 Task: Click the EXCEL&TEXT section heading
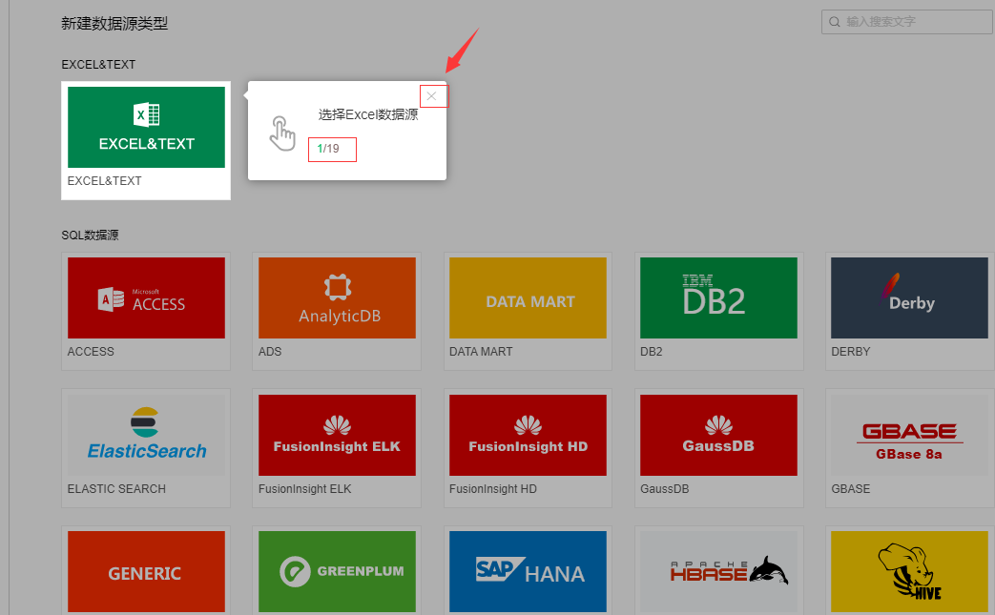[x=98, y=65]
